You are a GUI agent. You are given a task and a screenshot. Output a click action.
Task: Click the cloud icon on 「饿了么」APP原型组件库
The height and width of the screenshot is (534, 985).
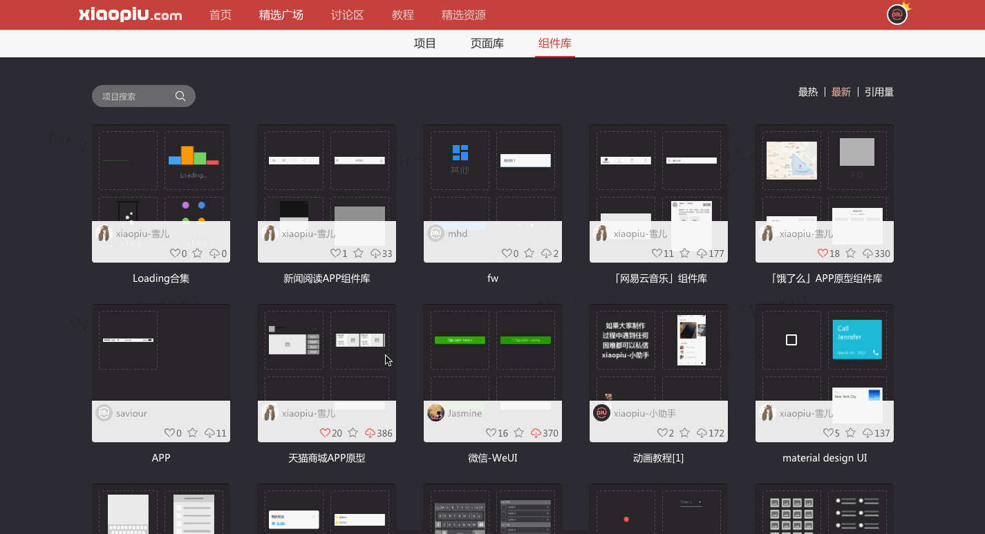pyautogui.click(x=867, y=254)
